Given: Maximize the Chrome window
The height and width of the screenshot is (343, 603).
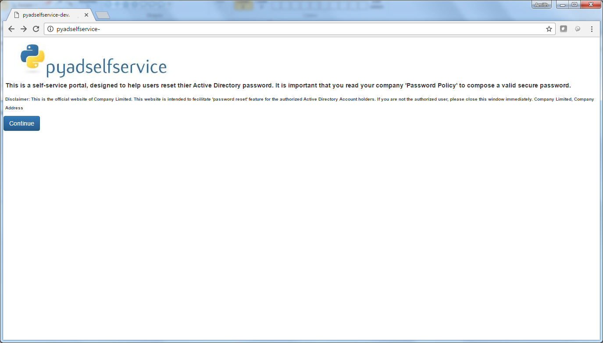Looking at the screenshot, I should pyautogui.click(x=574, y=5).
